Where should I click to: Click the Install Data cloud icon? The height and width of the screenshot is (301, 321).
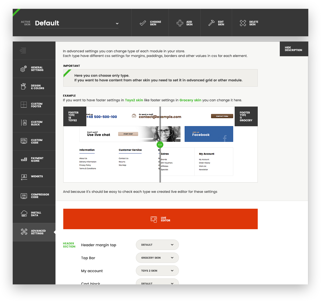[x=24, y=214]
